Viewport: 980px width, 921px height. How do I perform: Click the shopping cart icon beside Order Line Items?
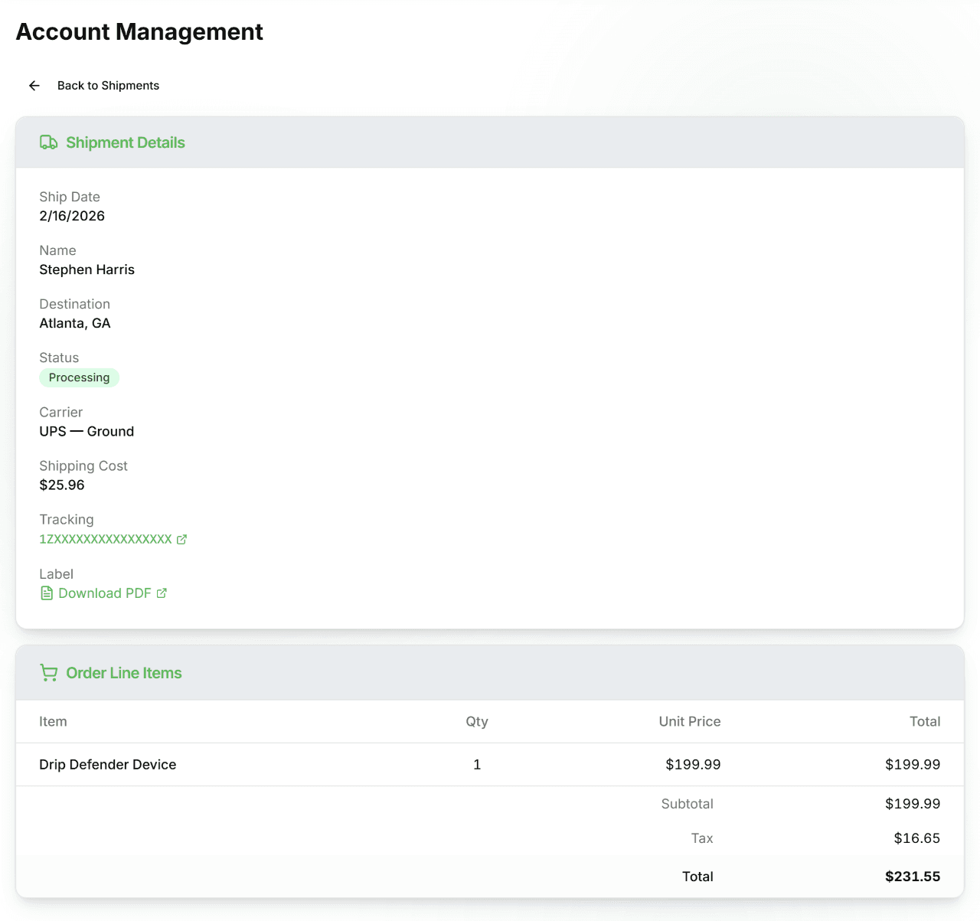point(48,672)
